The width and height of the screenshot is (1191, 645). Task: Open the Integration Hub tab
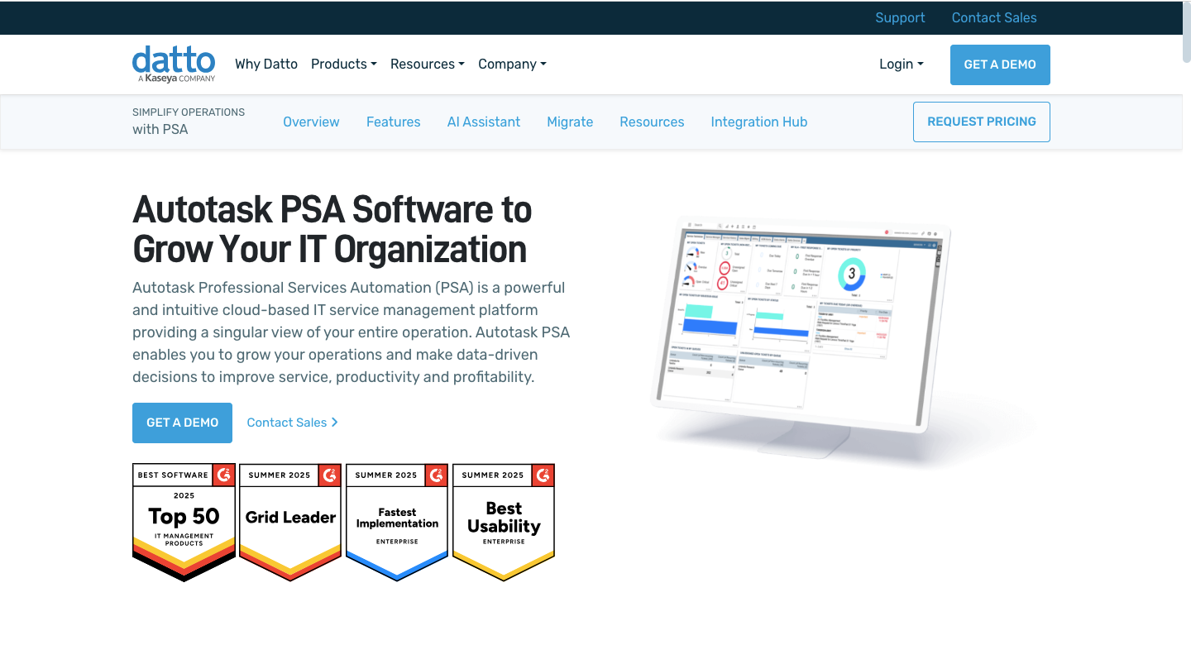[x=759, y=122]
